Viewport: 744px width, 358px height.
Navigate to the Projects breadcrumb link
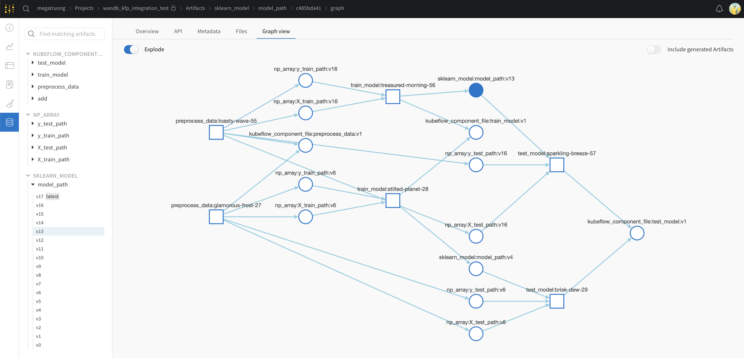pos(84,8)
